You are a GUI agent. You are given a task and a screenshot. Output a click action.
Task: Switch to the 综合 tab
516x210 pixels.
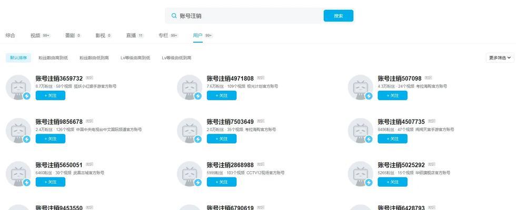coord(10,36)
